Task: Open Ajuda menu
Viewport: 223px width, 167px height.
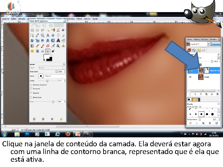Action: click(x=95, y=19)
